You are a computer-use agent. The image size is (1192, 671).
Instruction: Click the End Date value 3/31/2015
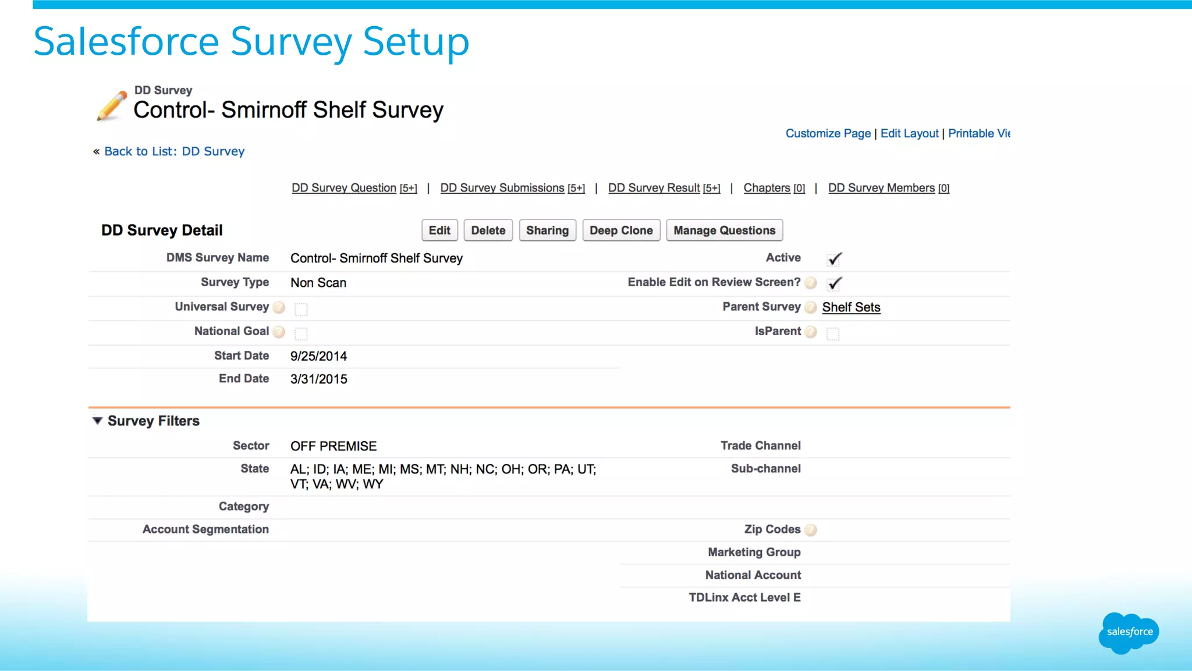[318, 379]
